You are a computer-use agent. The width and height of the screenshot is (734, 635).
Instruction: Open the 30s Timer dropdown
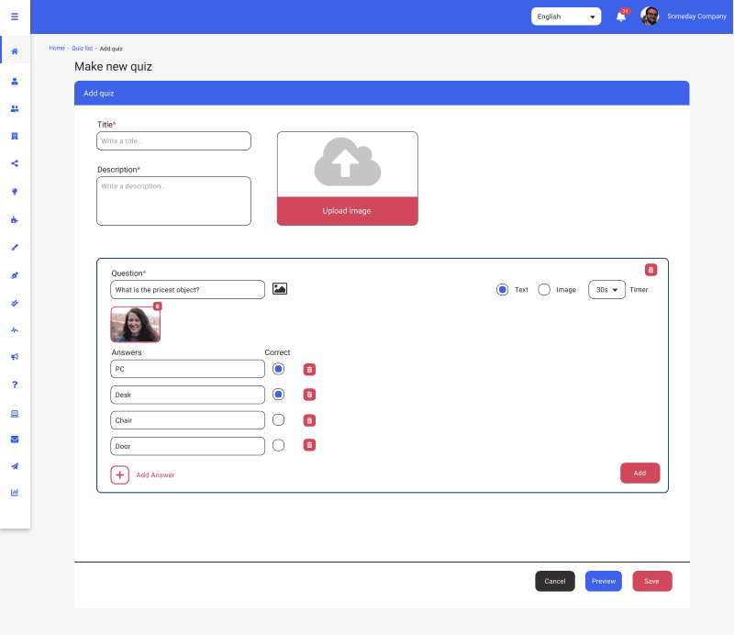[606, 289]
